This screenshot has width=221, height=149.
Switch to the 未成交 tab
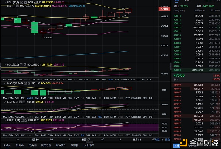point(7,145)
